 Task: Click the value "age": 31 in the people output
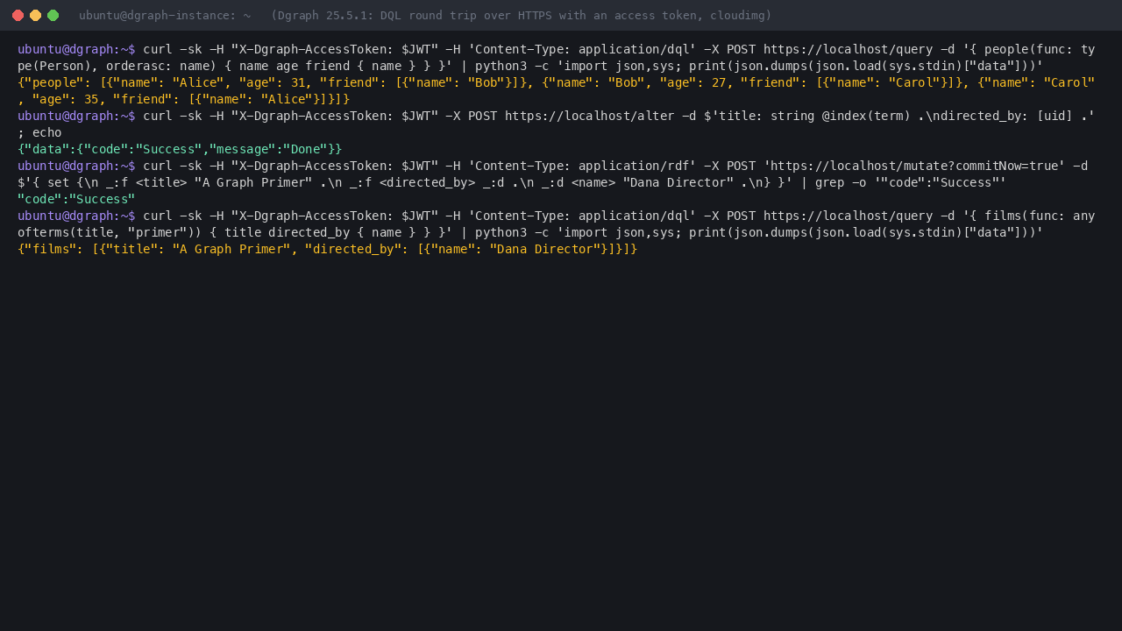click(x=272, y=82)
